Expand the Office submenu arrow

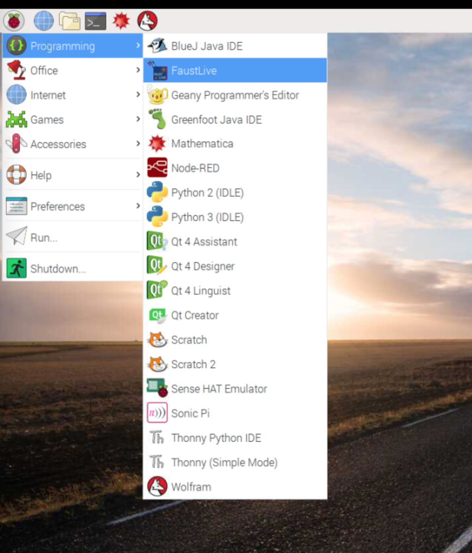click(x=138, y=70)
